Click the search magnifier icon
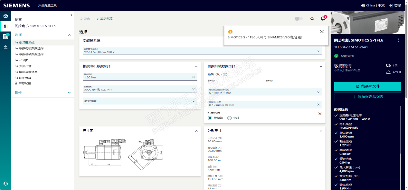 [x=312, y=19]
